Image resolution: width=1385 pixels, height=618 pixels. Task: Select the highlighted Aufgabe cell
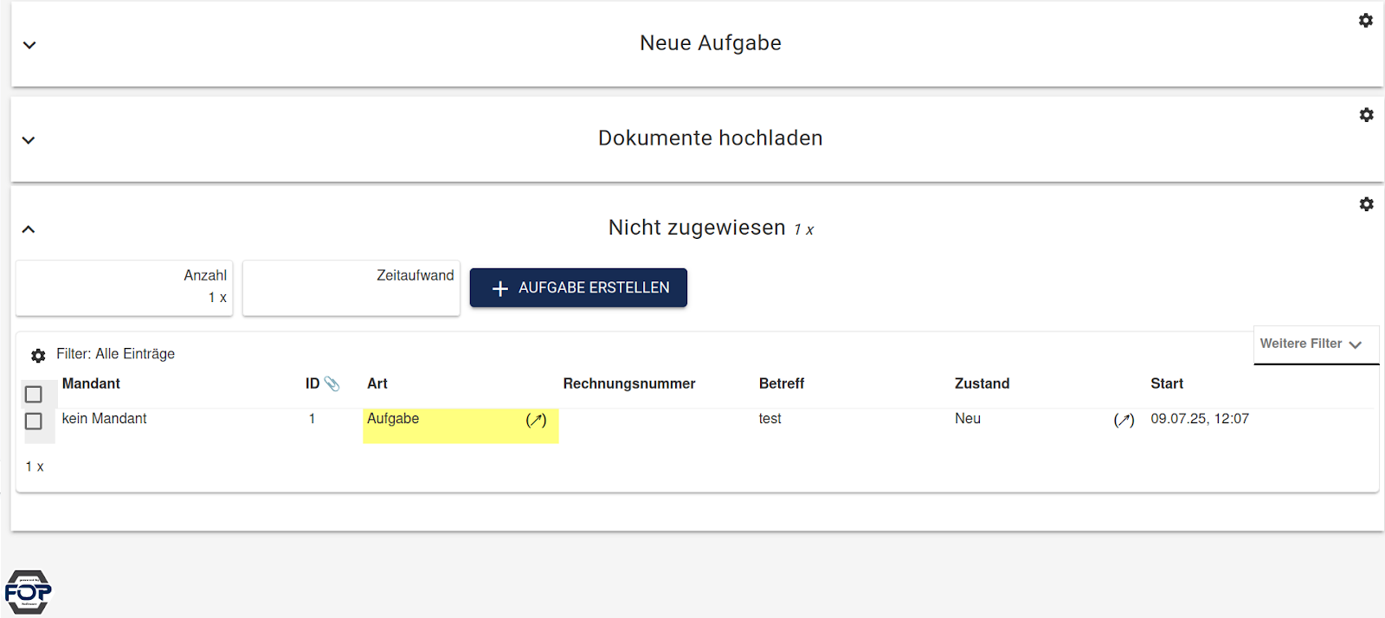coord(461,425)
